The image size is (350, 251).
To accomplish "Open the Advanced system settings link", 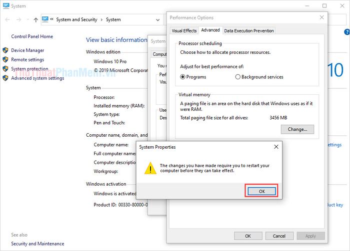I will [37, 78].
